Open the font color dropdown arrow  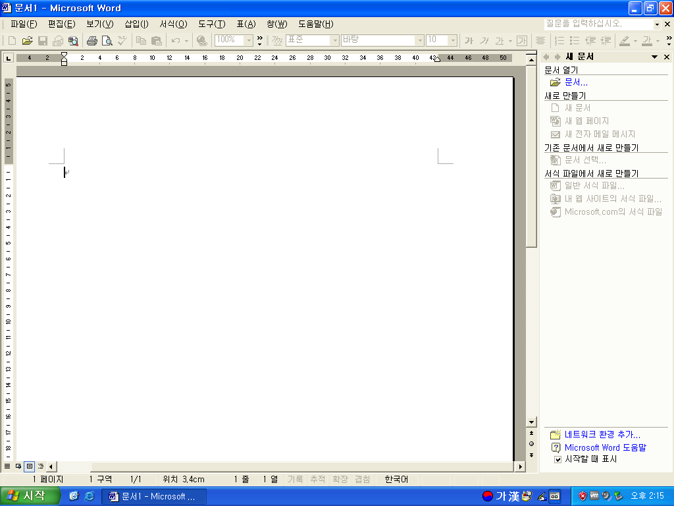click(658, 41)
